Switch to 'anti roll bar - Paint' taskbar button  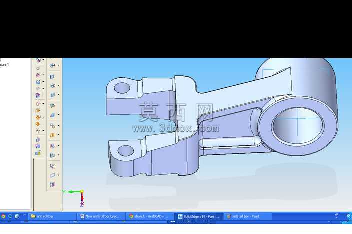click(247, 216)
